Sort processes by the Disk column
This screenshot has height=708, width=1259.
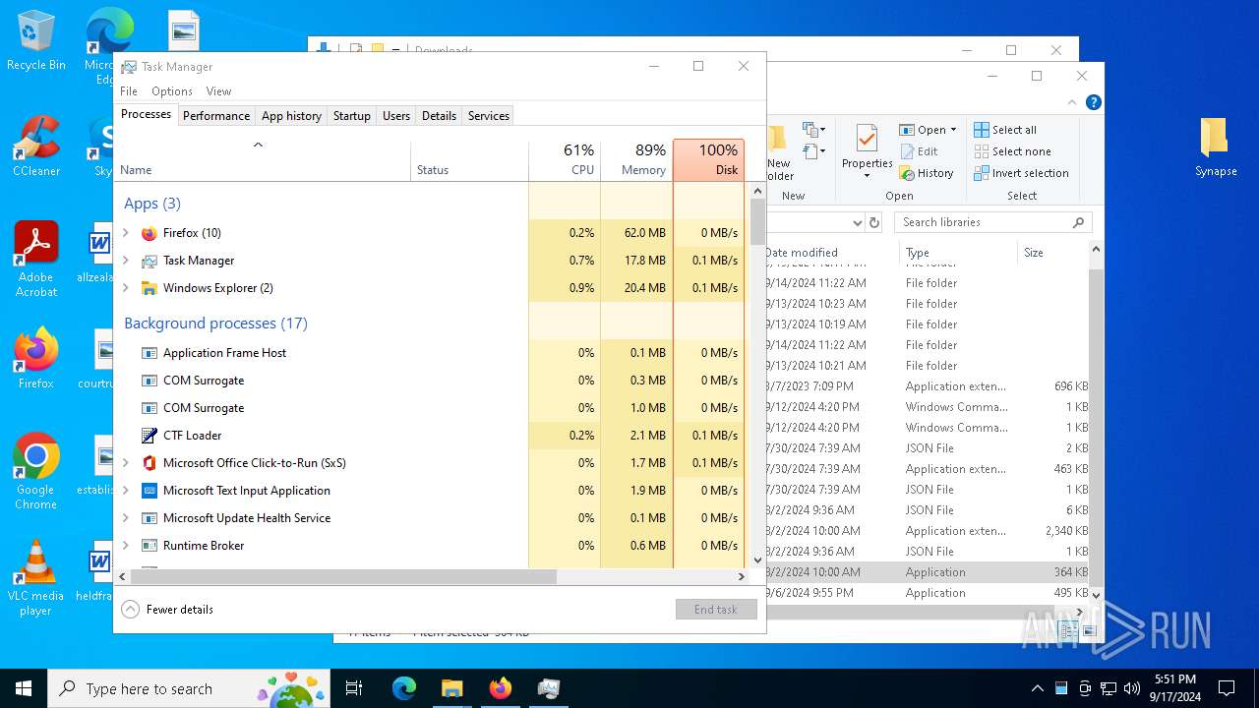(x=708, y=160)
